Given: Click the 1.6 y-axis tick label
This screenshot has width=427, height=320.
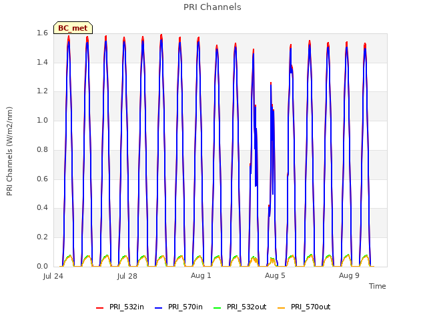Looking at the screenshot, I should [x=42, y=33].
